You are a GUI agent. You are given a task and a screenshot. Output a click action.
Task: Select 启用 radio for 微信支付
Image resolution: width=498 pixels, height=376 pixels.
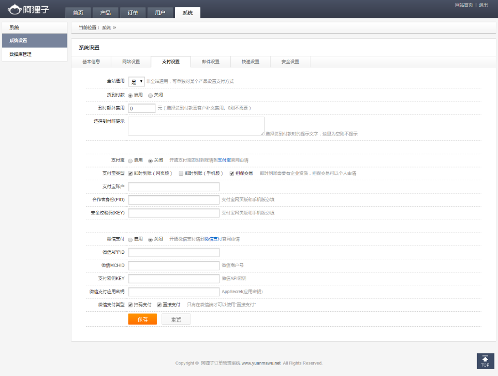pyautogui.click(x=129, y=240)
